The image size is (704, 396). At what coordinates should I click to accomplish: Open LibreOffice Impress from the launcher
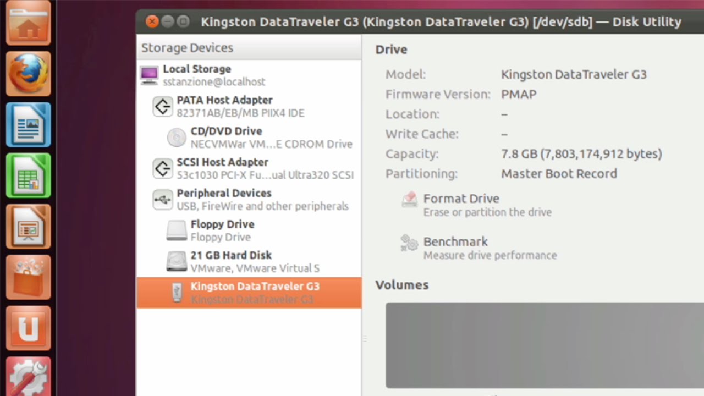[x=29, y=227]
